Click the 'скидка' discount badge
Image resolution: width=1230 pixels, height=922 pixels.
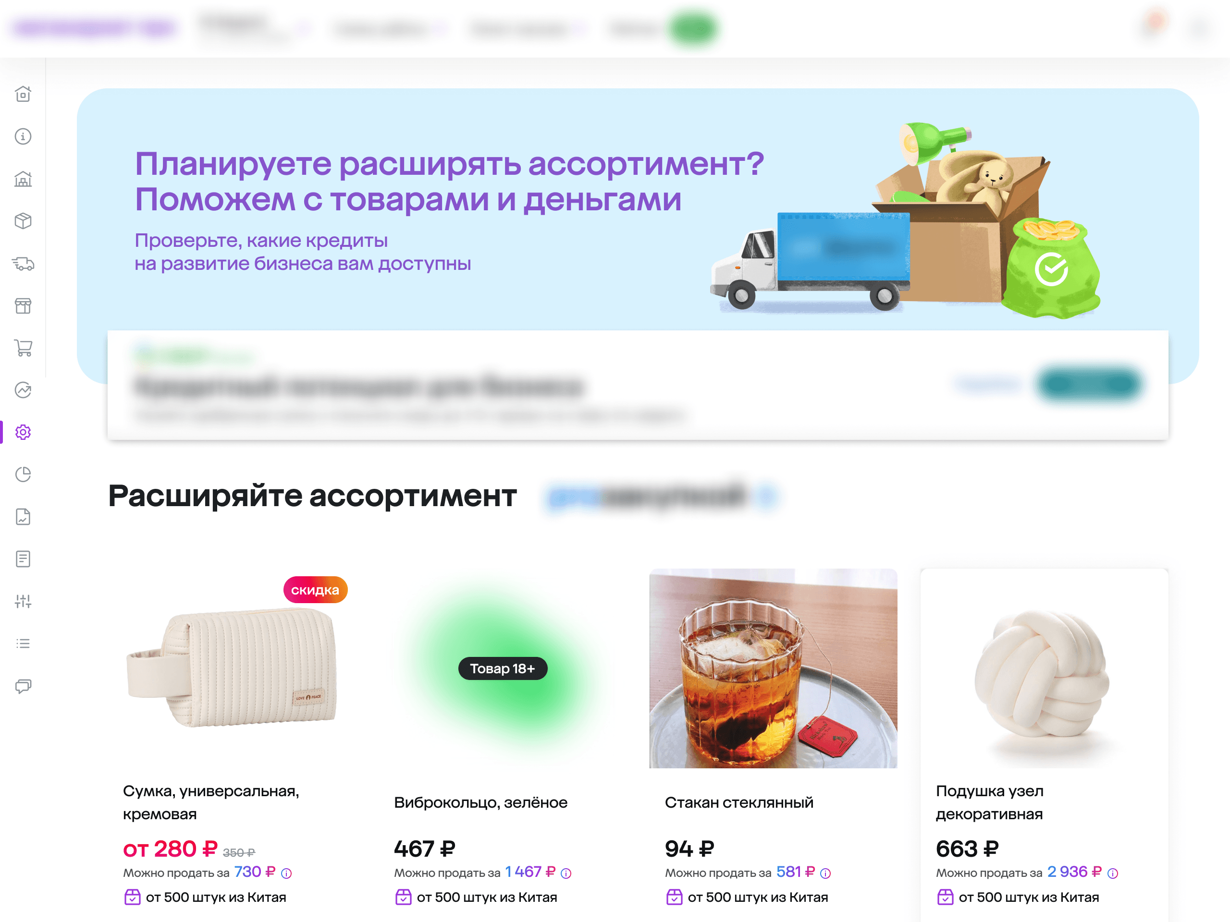(x=315, y=590)
